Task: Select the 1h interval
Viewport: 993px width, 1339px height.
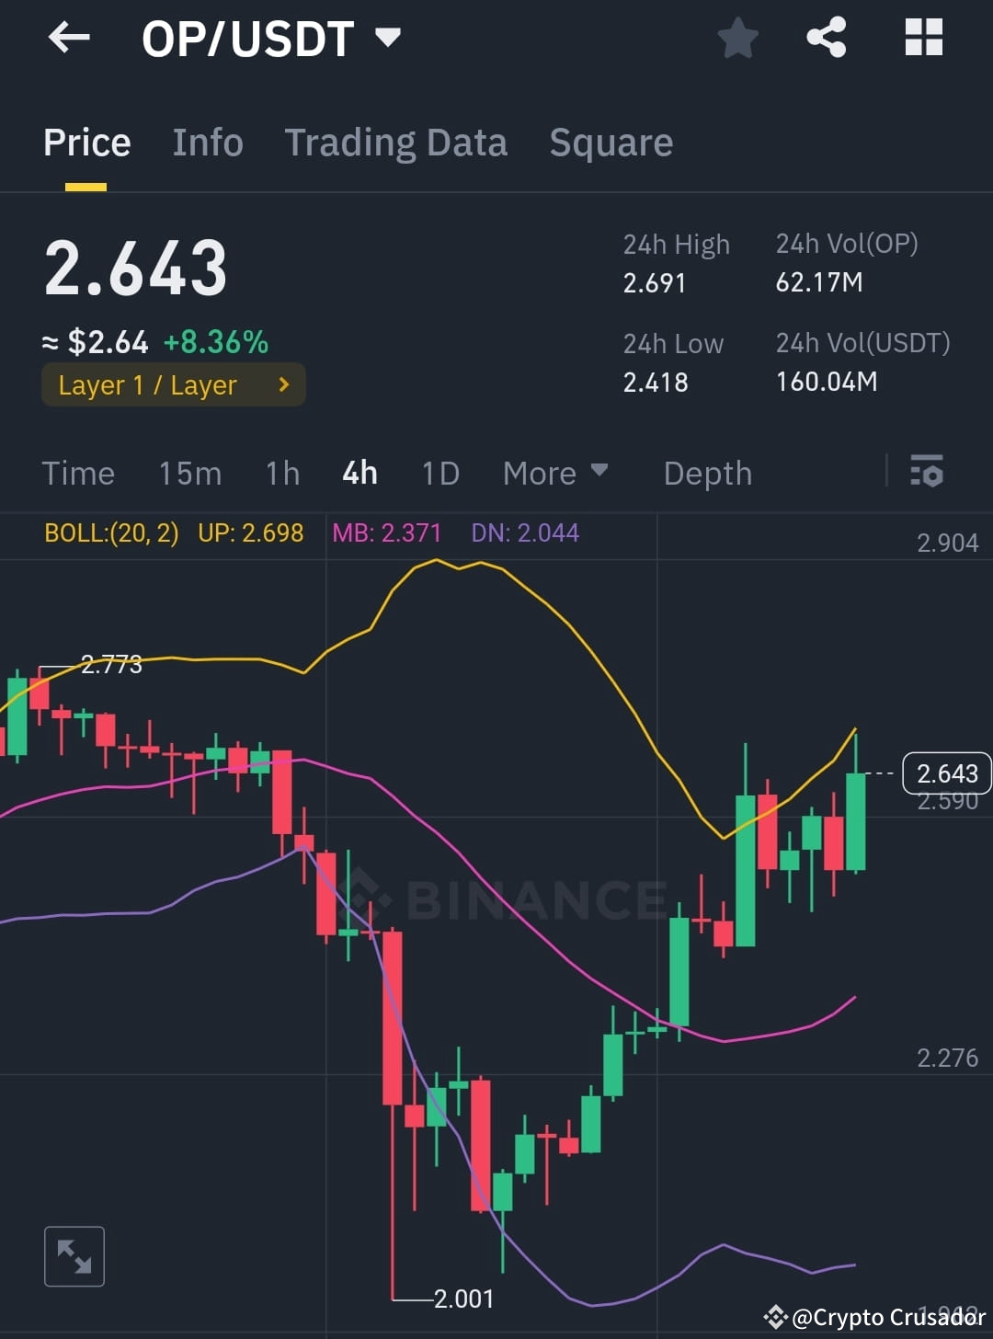Action: [281, 473]
